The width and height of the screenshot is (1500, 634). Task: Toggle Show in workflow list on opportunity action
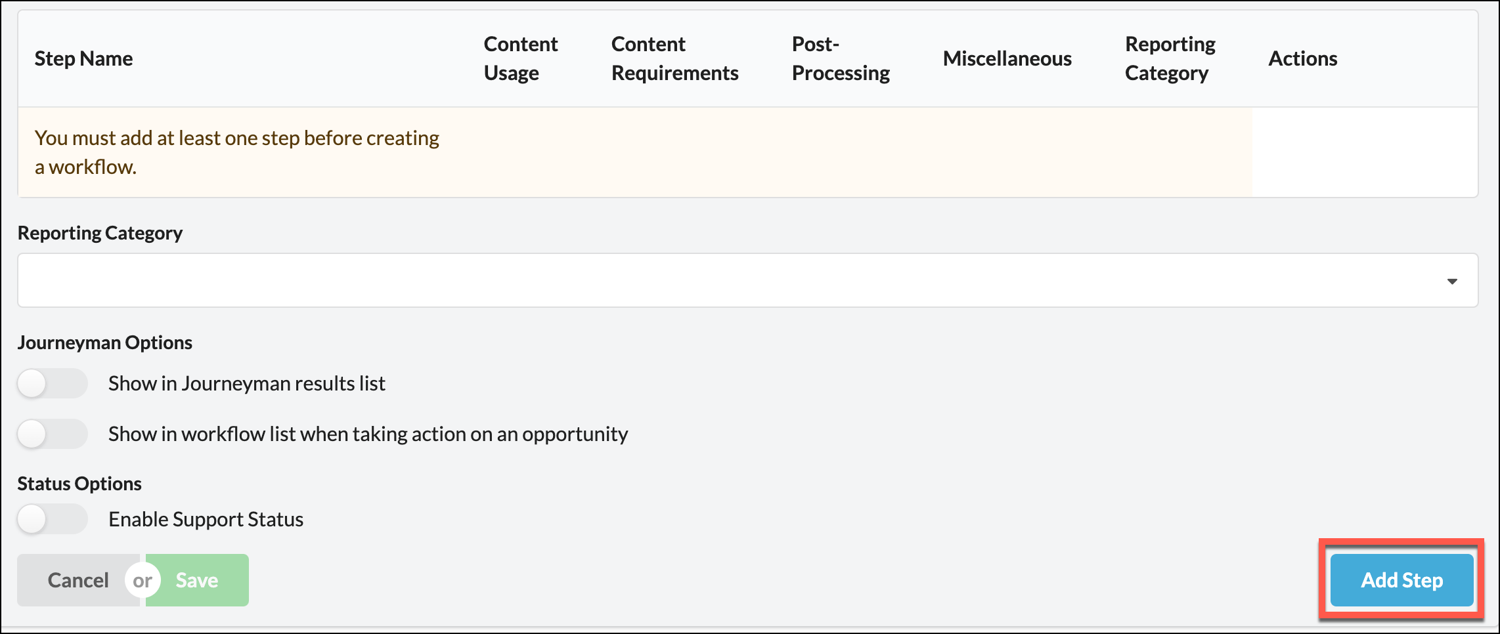click(52, 434)
